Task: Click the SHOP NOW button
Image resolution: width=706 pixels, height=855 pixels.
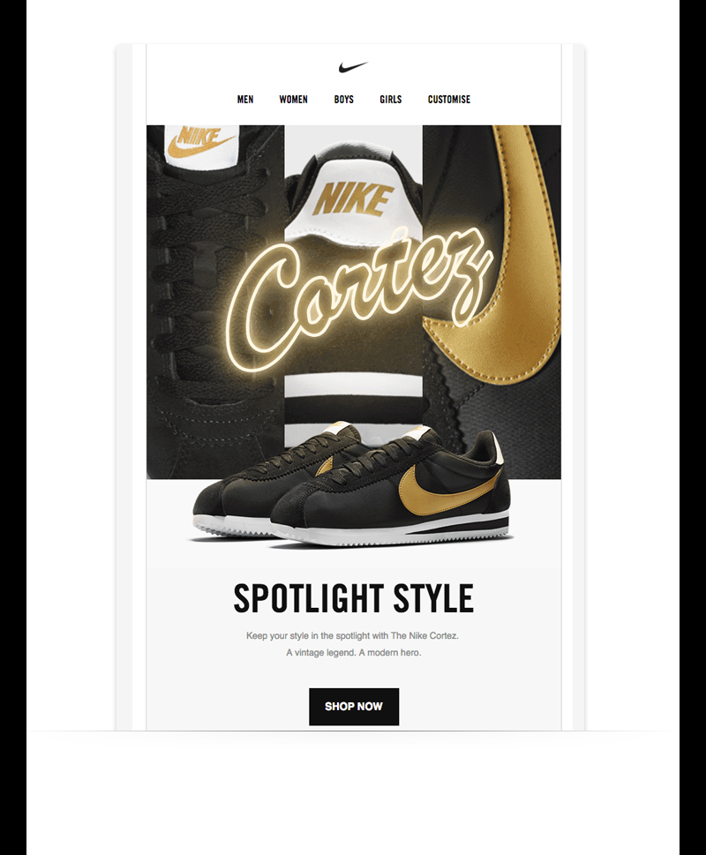Action: (354, 707)
